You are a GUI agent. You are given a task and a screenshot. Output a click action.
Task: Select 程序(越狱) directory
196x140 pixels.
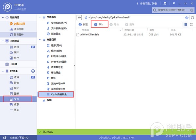[x=55, y=51]
